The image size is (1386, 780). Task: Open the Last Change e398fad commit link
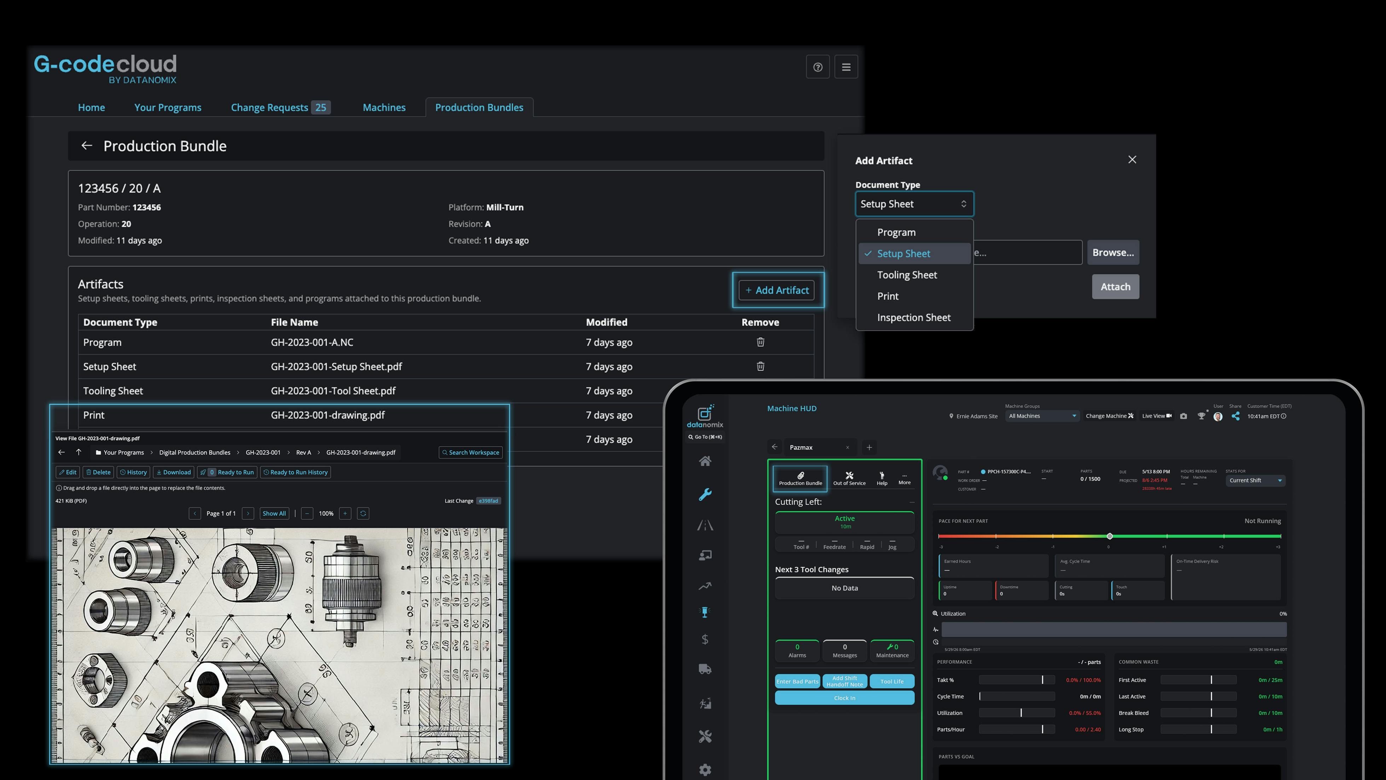coord(489,501)
